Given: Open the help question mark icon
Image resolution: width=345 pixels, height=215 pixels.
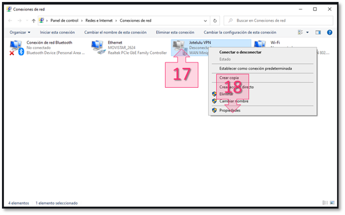Looking at the screenshot, I should (329, 32).
